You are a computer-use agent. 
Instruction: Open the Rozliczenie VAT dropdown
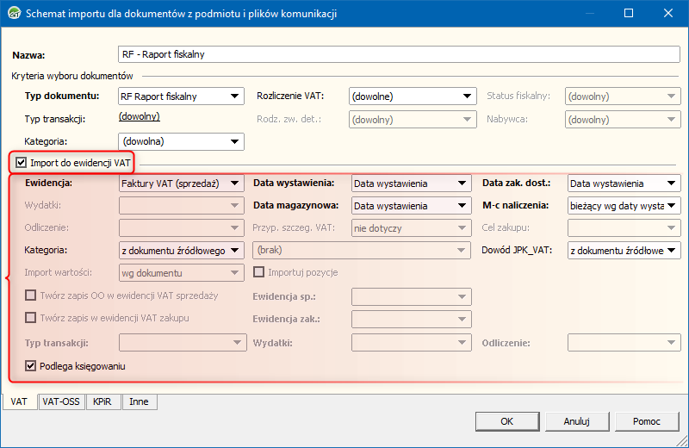coord(413,96)
